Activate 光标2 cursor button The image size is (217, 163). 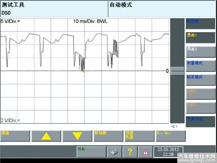pos(200,108)
